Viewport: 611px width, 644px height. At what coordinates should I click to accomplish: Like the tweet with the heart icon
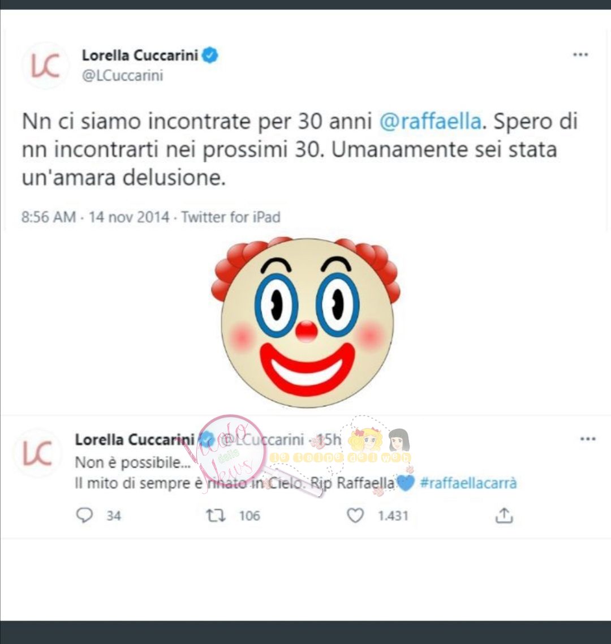click(355, 515)
